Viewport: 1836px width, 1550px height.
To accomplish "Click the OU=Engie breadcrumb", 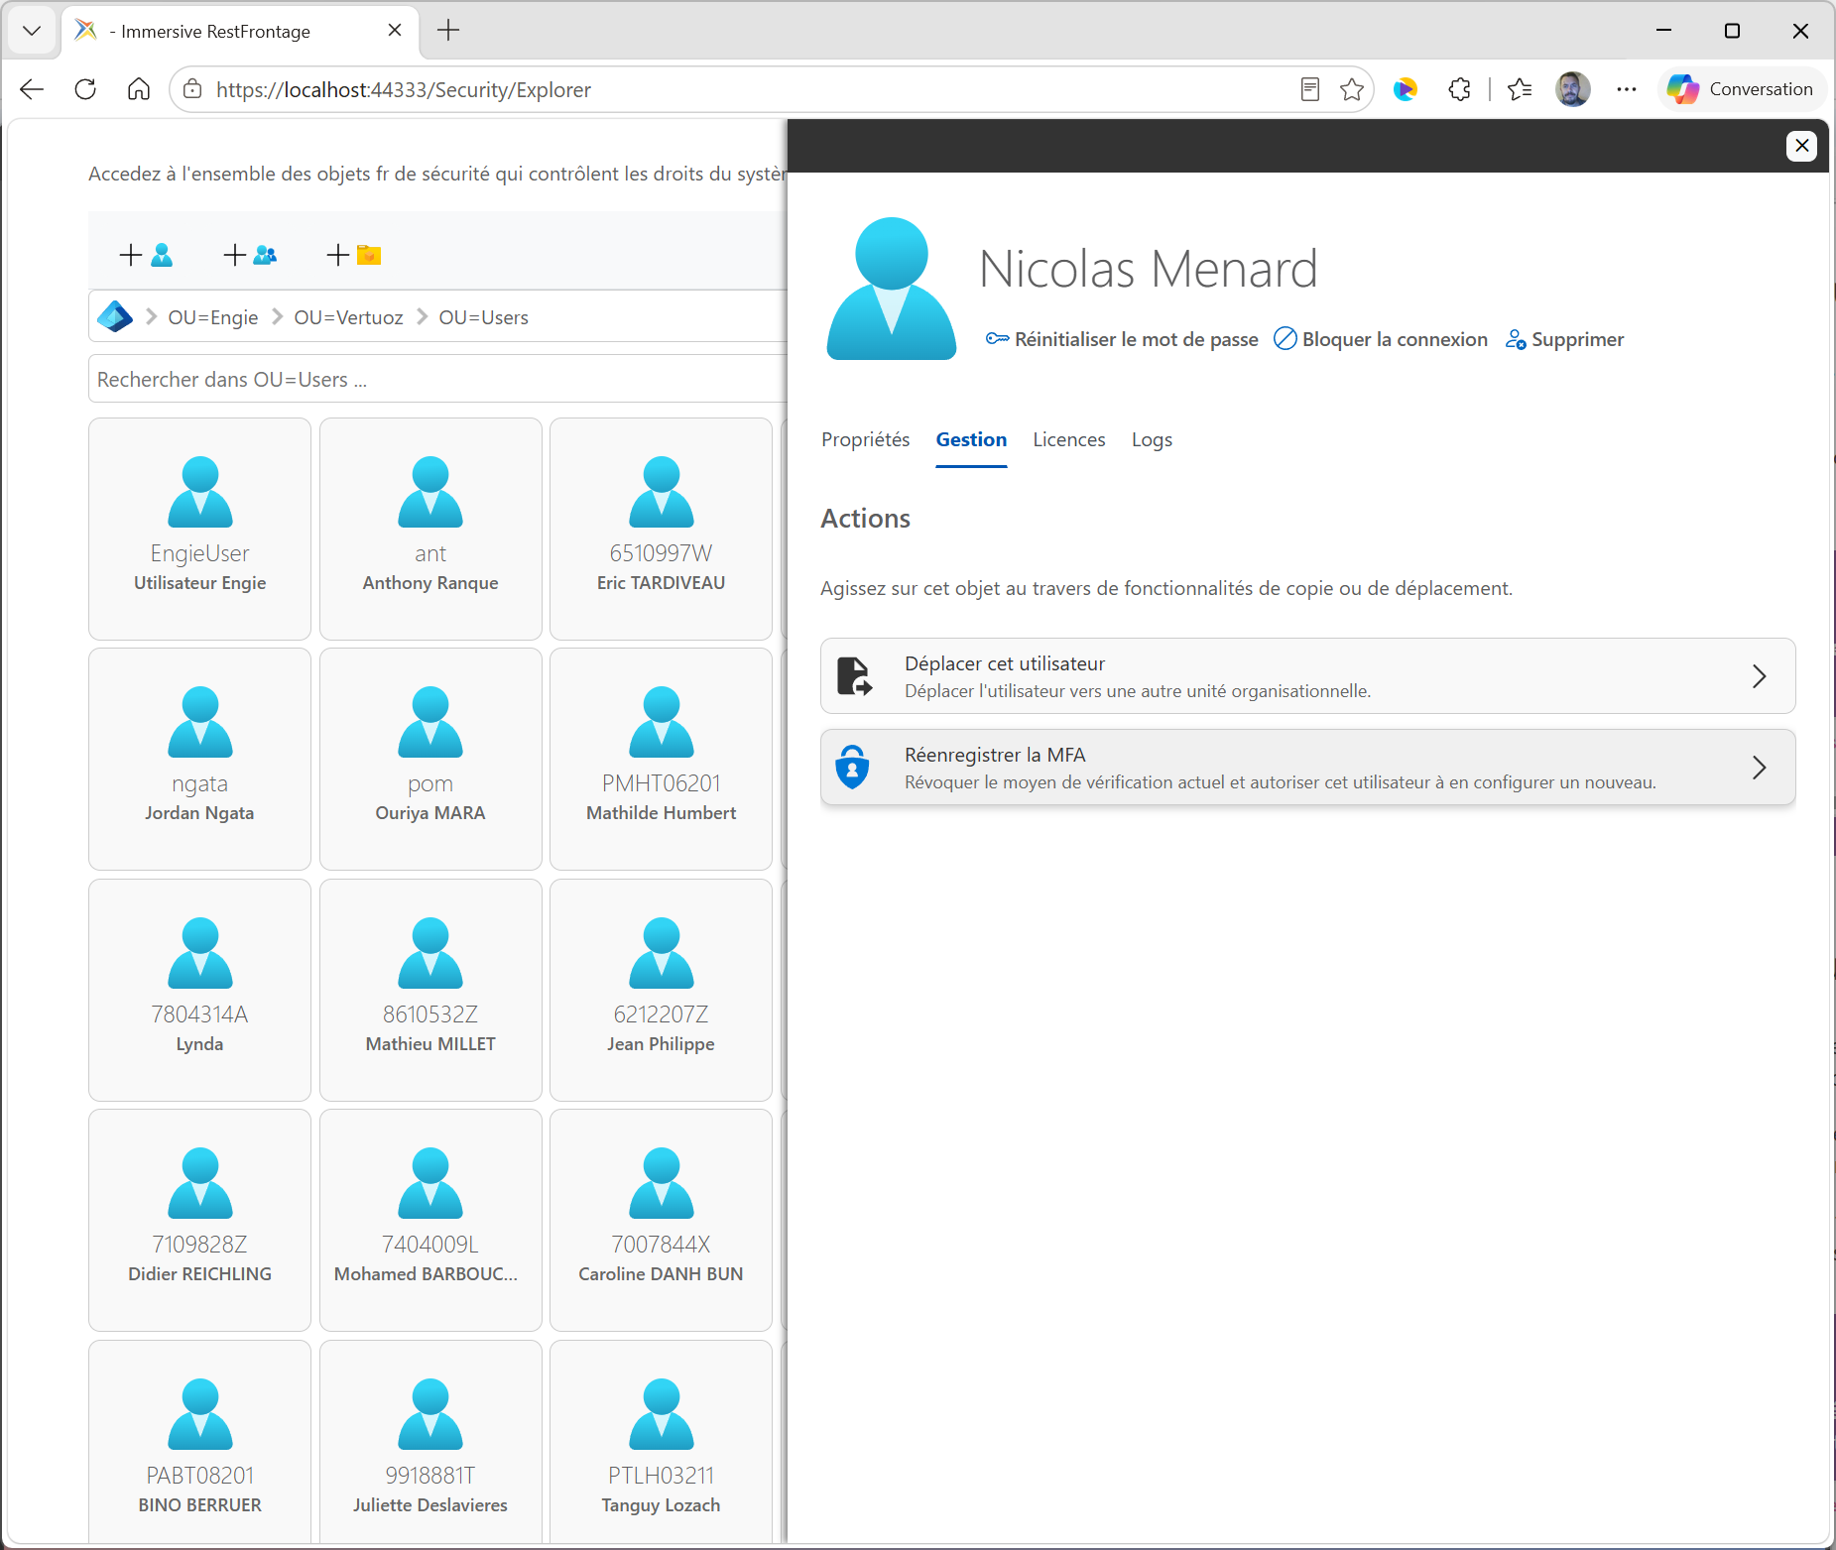I will click(x=213, y=317).
